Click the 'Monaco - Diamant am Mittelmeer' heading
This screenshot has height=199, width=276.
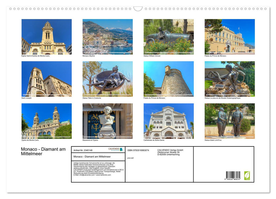point(43,152)
